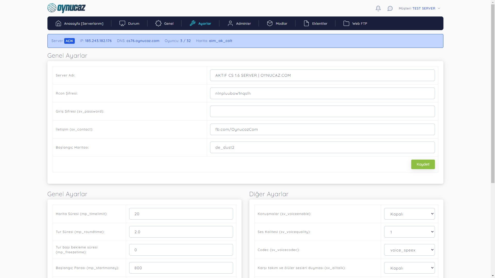Open the Modlar section
This screenshot has height=278, width=495.
coord(277,23)
